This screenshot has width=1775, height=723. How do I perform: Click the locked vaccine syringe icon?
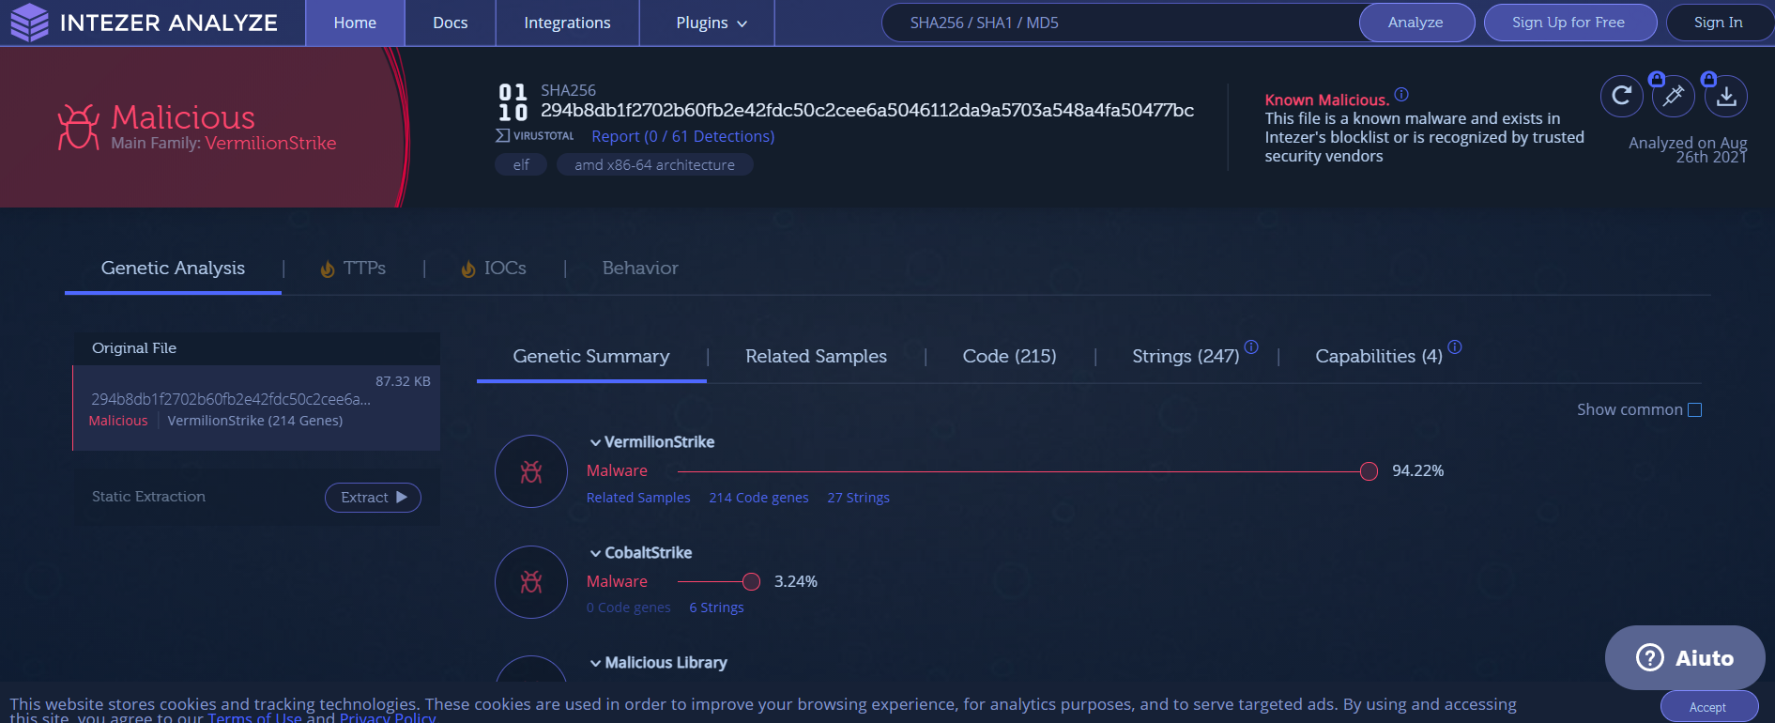[x=1673, y=96]
